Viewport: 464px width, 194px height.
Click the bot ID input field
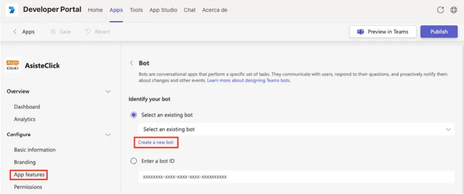click(x=296, y=177)
